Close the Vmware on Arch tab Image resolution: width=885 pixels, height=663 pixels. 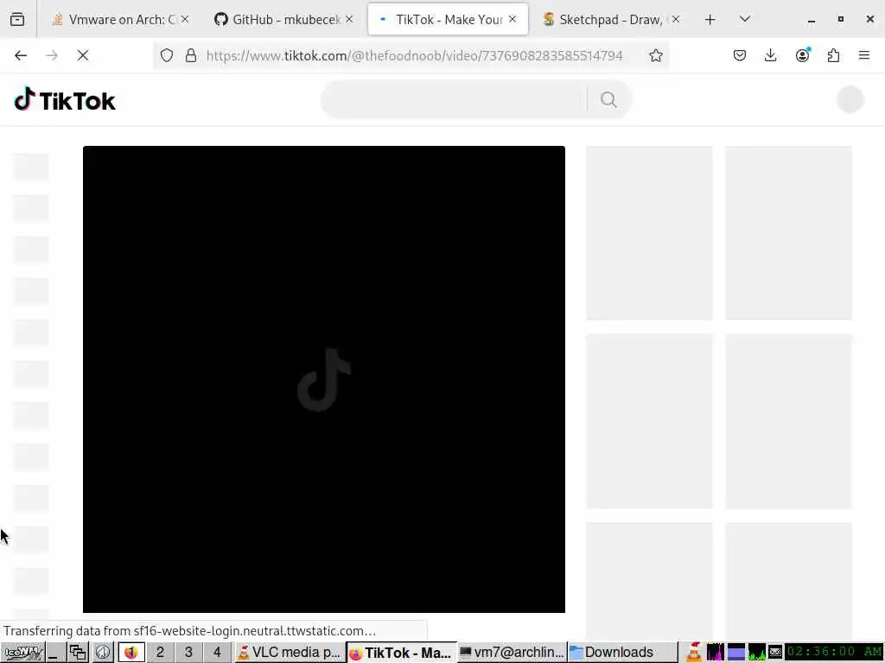(x=185, y=19)
